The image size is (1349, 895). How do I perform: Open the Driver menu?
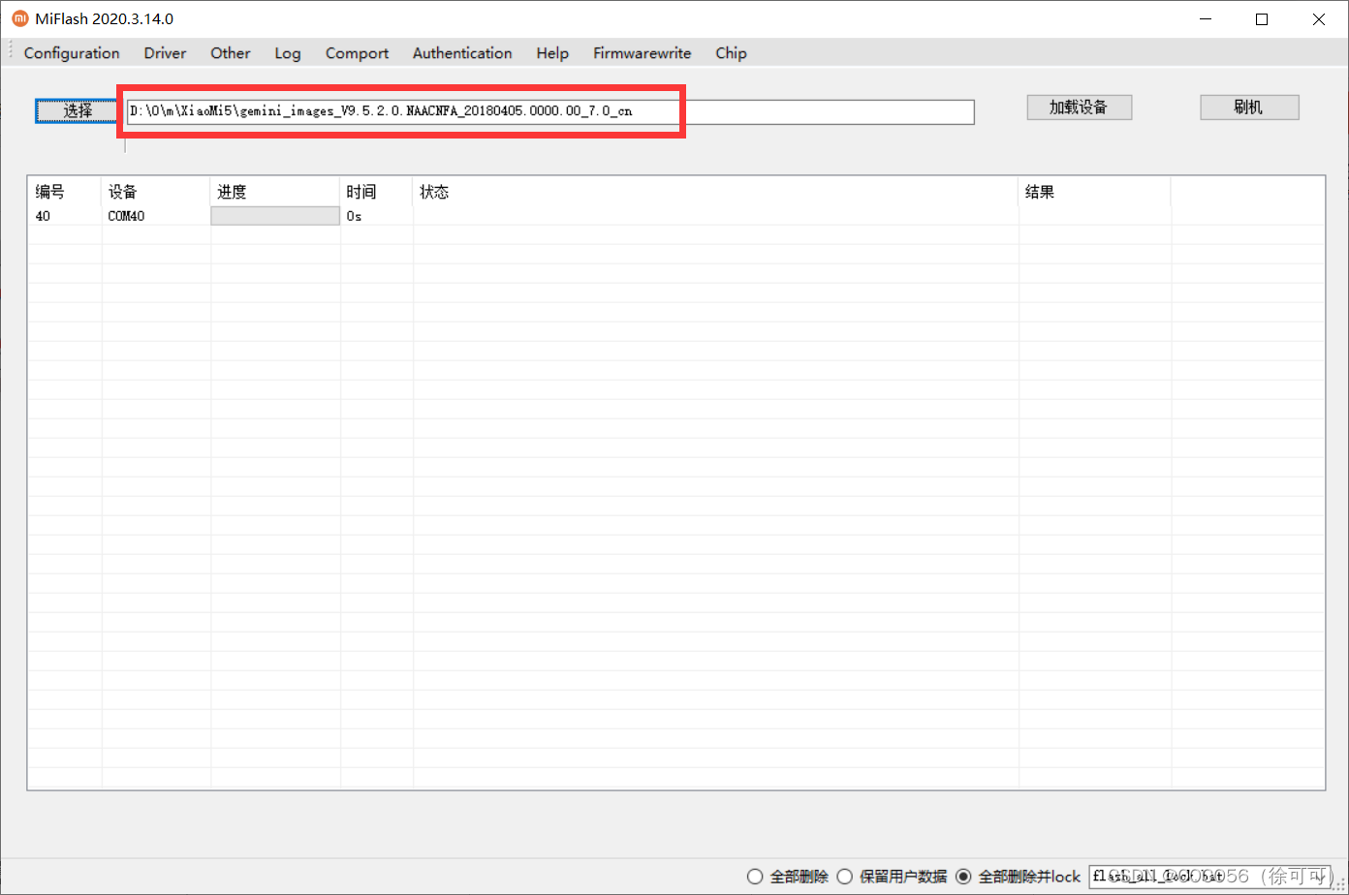point(165,53)
